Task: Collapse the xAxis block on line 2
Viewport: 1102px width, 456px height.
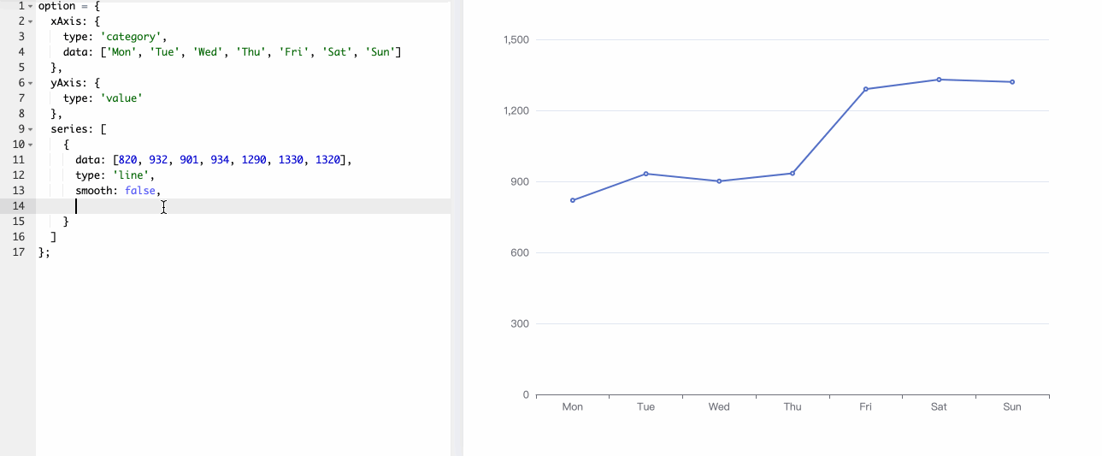Action: [x=30, y=21]
